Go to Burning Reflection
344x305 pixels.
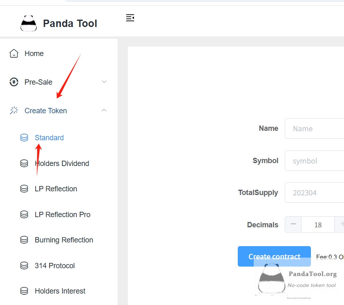[x=59, y=240]
